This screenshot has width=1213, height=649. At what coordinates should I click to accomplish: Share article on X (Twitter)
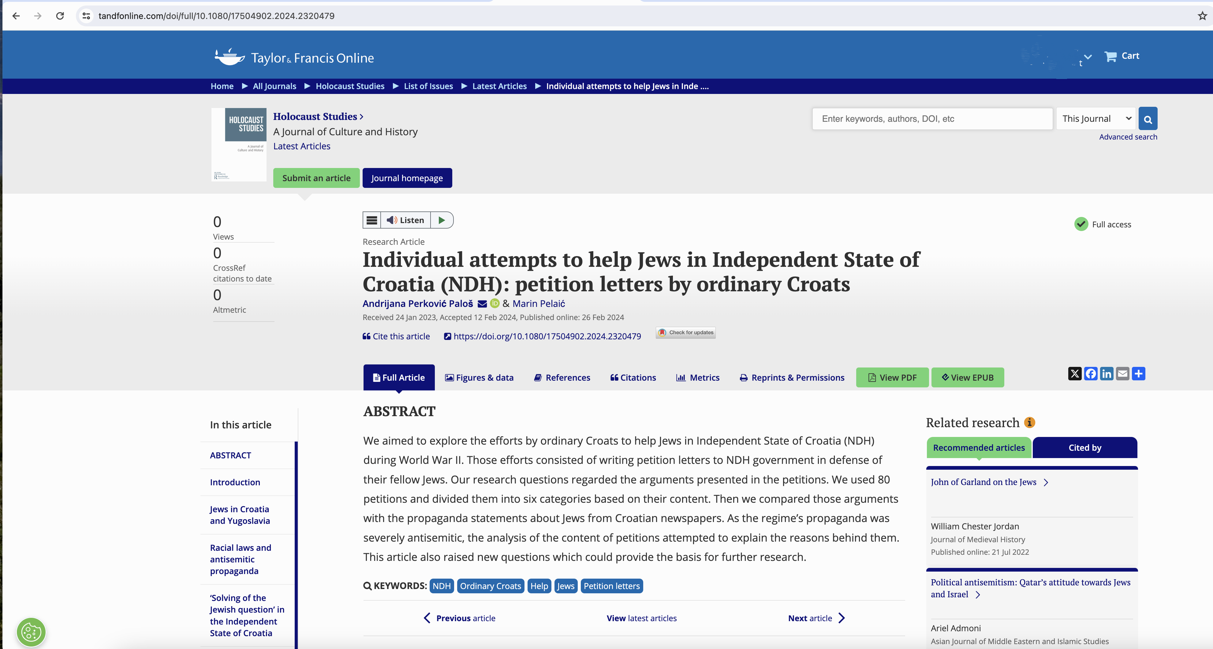(x=1075, y=374)
